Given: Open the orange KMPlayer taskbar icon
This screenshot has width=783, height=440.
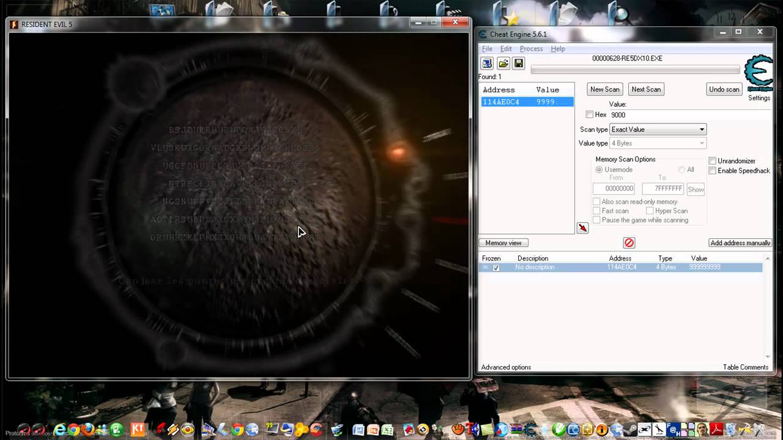Looking at the screenshot, I should [138, 430].
